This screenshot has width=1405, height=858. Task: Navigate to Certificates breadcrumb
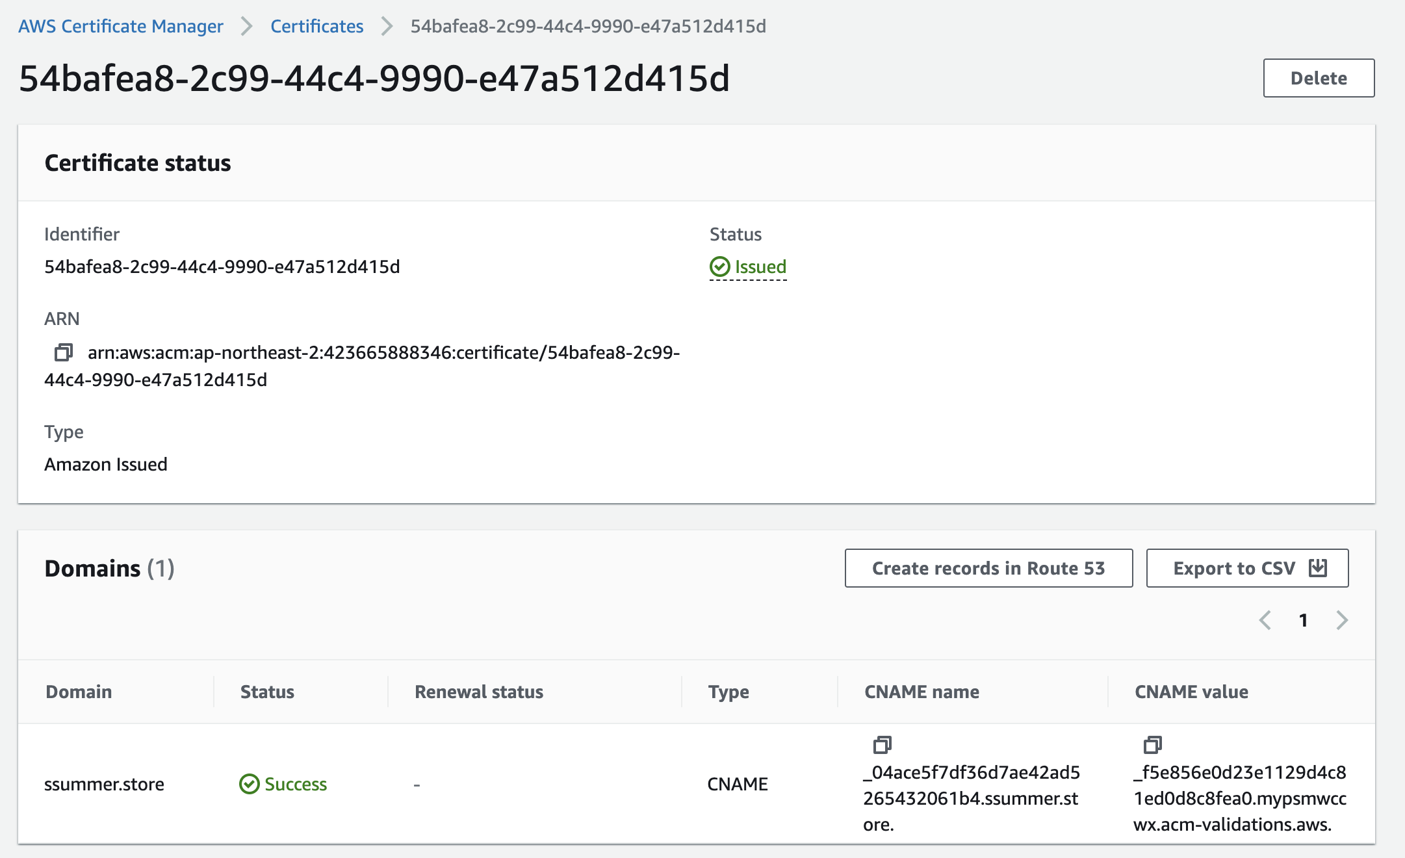point(316,26)
